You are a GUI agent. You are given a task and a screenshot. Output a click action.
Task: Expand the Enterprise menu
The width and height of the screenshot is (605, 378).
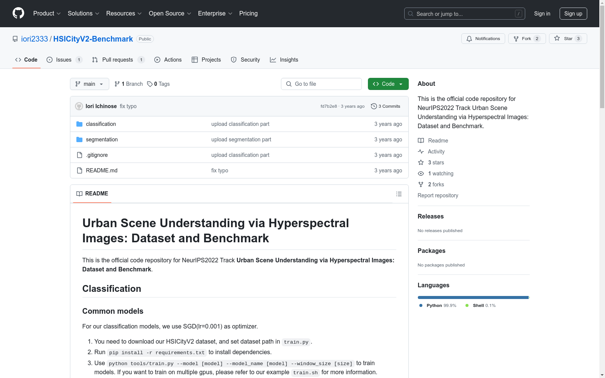(215, 13)
